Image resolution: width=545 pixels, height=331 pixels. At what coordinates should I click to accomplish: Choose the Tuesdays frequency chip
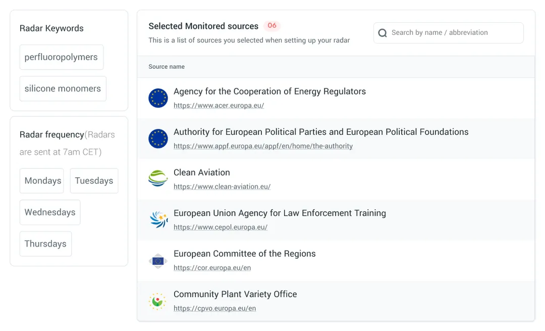(94, 180)
